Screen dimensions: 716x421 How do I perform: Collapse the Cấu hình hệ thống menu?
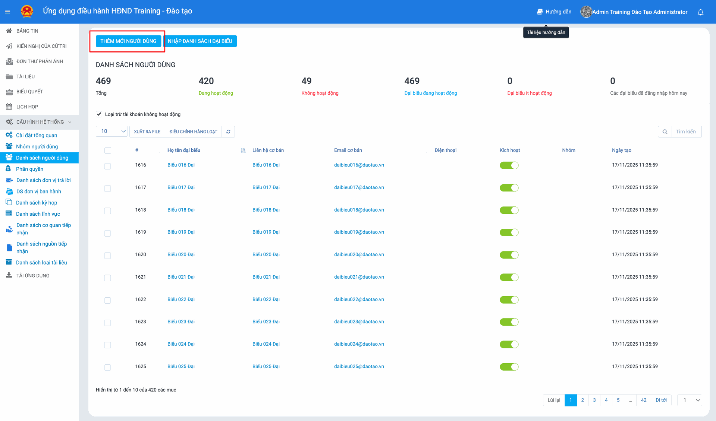[40, 122]
